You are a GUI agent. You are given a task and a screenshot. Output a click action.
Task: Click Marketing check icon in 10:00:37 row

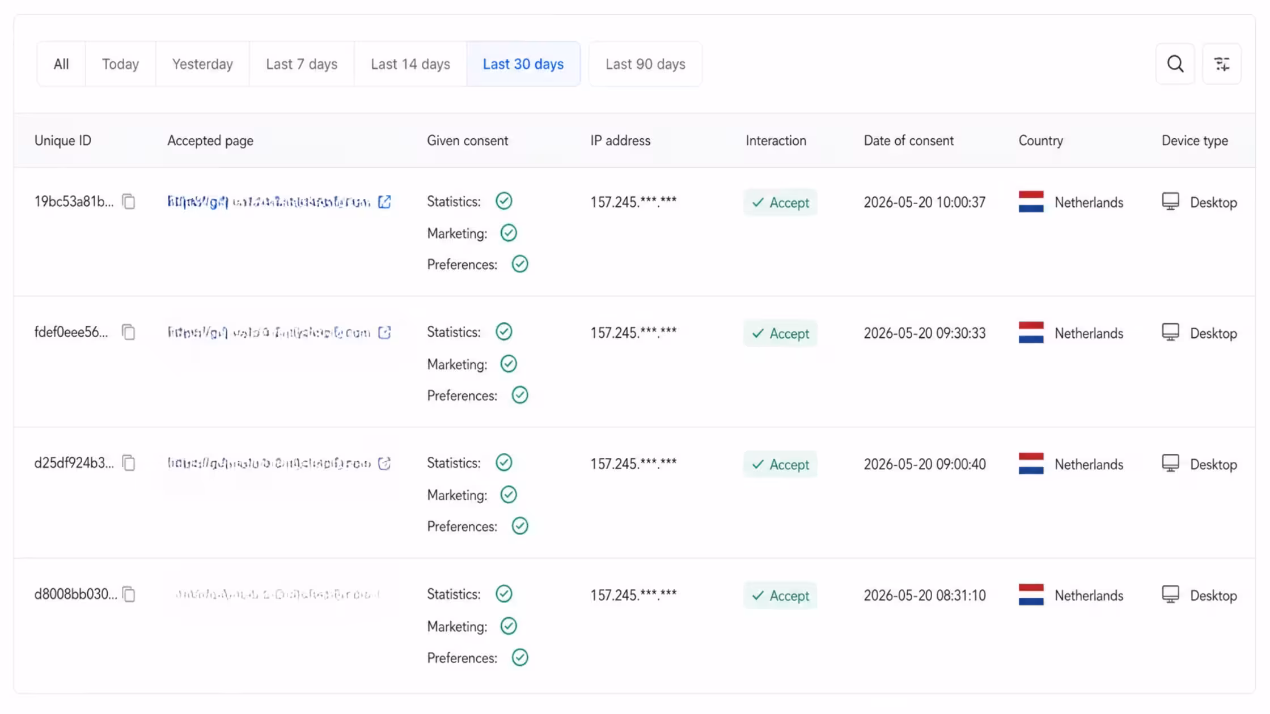click(x=509, y=233)
